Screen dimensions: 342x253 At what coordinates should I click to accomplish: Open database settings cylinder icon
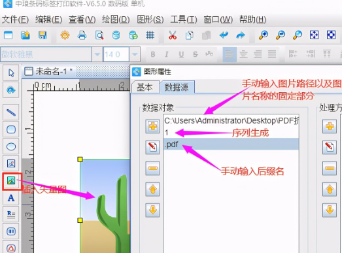[x=116, y=35]
